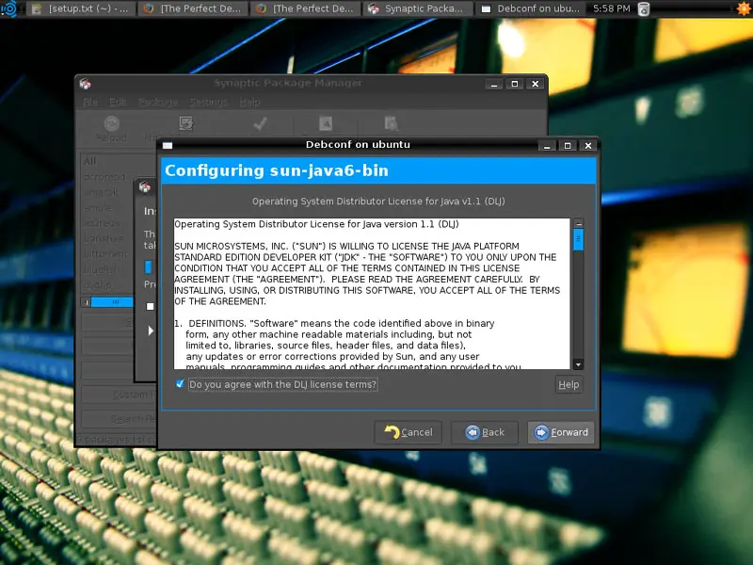Click horizontal scrollbar in Synaptic category list

coord(111,301)
